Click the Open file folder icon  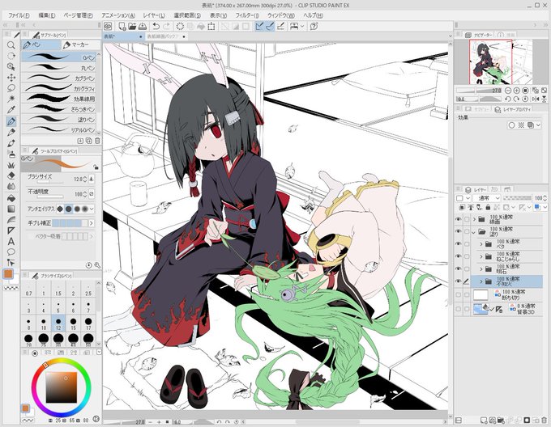[132, 27]
